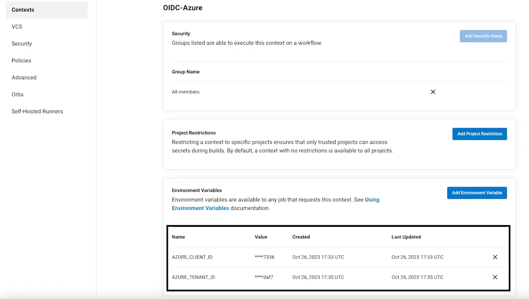Select the masked value ****daf7
Viewport: 529px width, 299px height.
pyautogui.click(x=264, y=277)
